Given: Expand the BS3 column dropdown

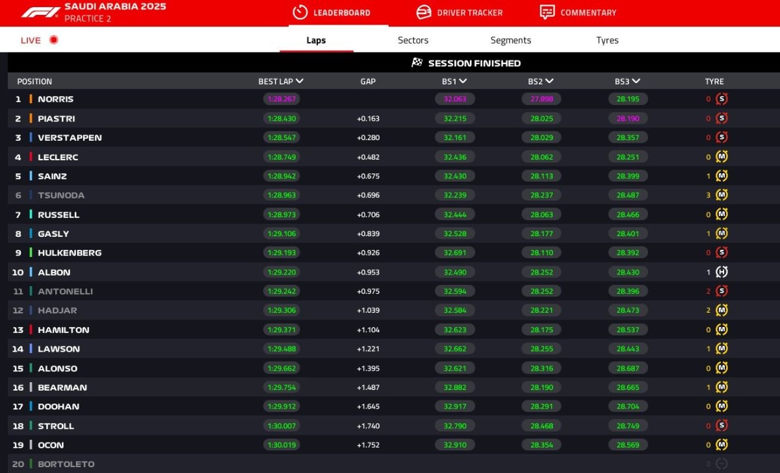Looking at the screenshot, I should 636,81.
